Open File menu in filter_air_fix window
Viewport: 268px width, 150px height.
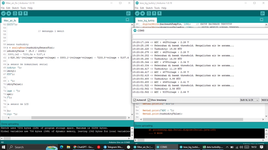point(3,8)
